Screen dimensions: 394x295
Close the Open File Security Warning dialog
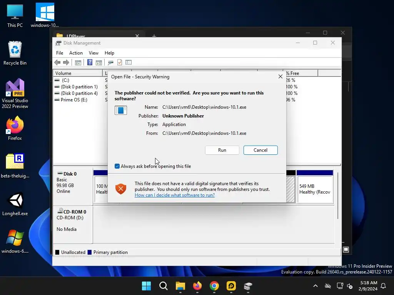point(280,76)
